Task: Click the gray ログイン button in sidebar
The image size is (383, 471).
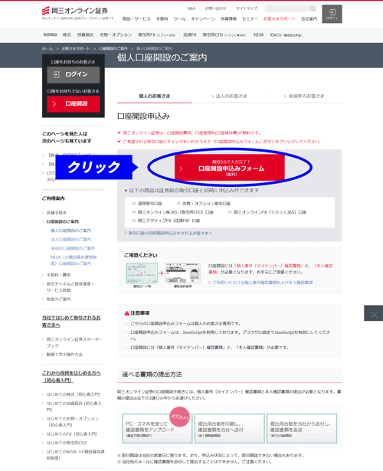Action: click(x=74, y=74)
